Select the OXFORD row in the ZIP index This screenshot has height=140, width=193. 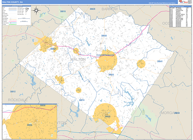[x=180, y=17]
